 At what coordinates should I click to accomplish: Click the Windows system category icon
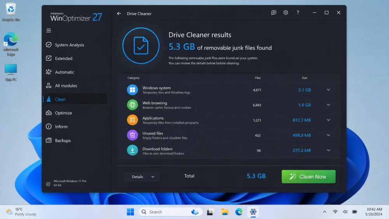click(133, 90)
